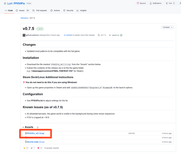The height and width of the screenshot is (154, 181).
Task: Download FFXVIFix_v0.7.5.zip asset
Action: 35,133
